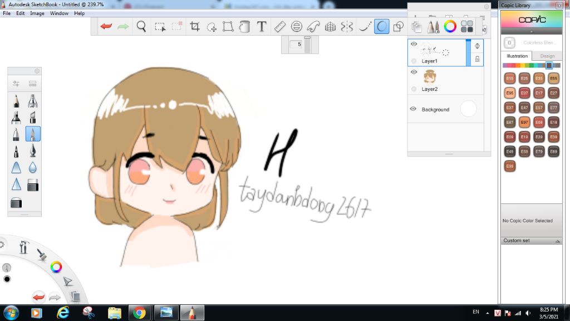Open Google Chrome from the taskbar

tap(139, 313)
